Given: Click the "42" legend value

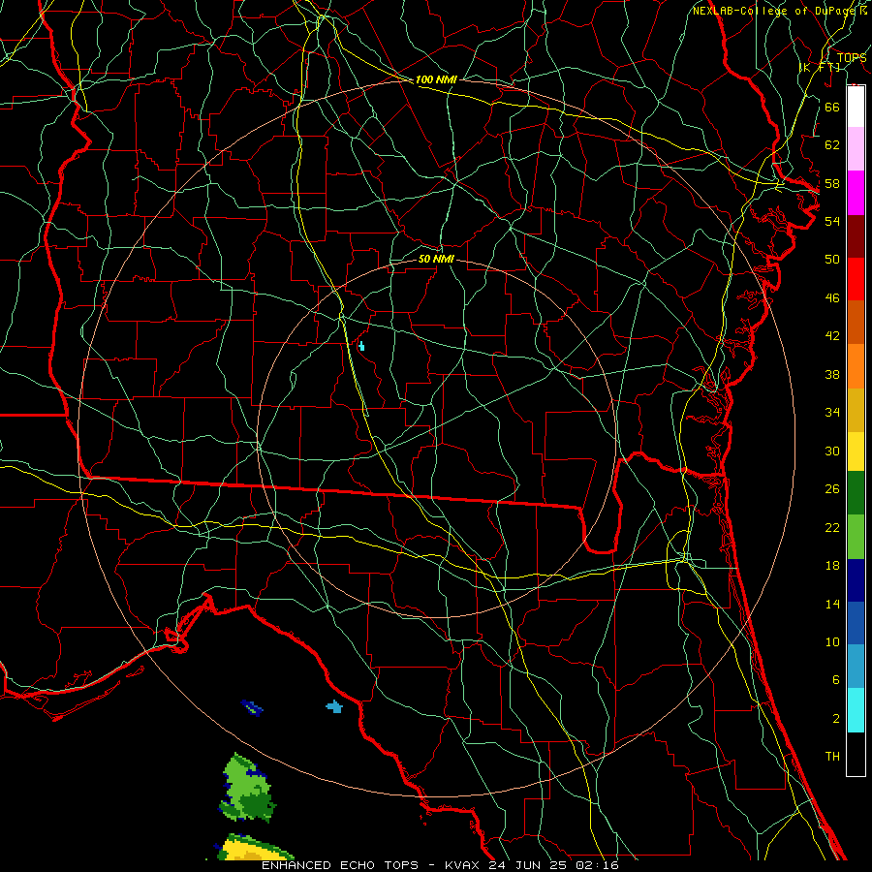Looking at the screenshot, I should [x=832, y=336].
